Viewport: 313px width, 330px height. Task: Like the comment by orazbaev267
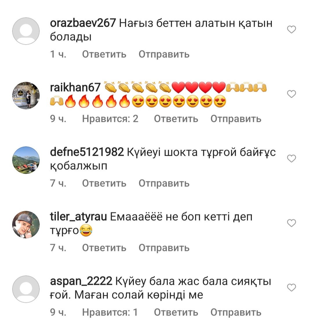point(292,30)
